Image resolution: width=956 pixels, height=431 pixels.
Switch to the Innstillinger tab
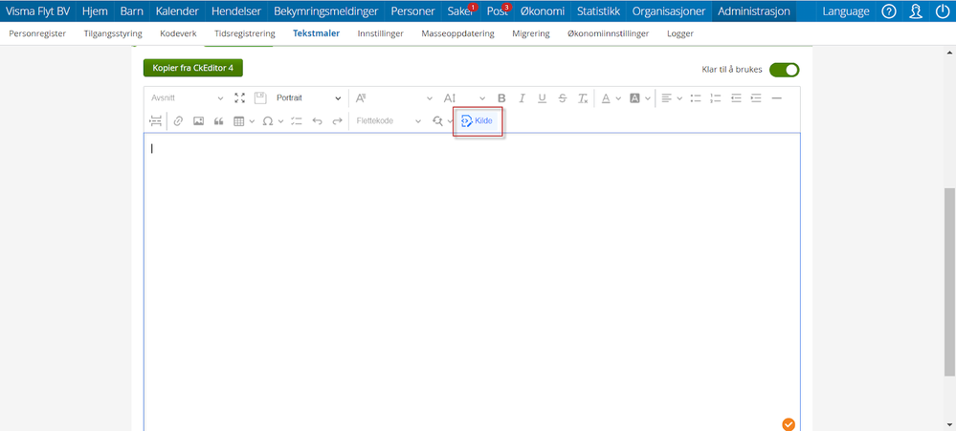(x=381, y=34)
